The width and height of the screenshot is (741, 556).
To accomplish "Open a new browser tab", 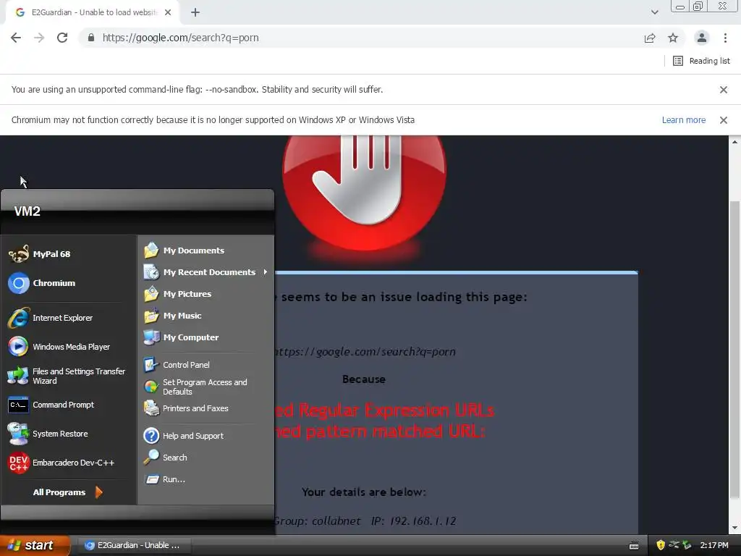I will tap(195, 12).
